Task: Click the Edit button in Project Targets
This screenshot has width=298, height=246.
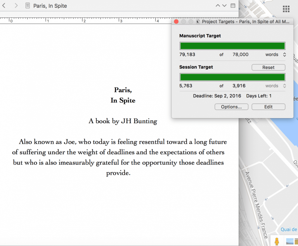Action: point(269,107)
